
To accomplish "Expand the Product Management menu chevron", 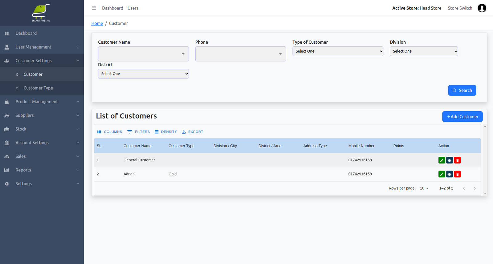I will point(78,102).
